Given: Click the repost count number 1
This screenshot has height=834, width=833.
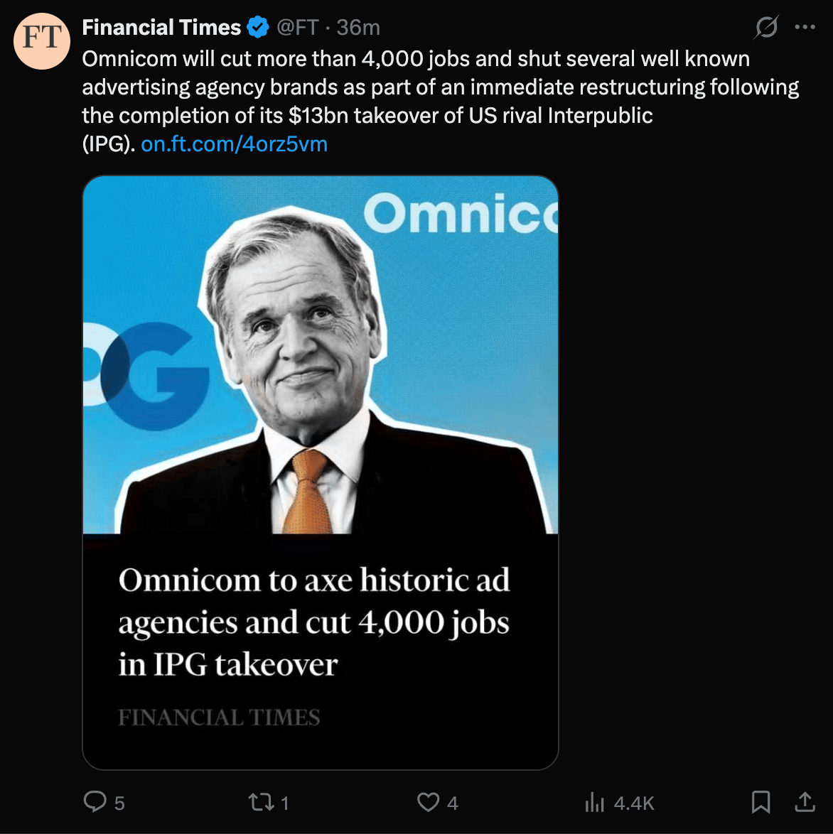Looking at the screenshot, I should point(284,803).
